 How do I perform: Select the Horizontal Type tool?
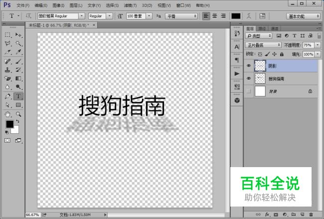click(18, 96)
